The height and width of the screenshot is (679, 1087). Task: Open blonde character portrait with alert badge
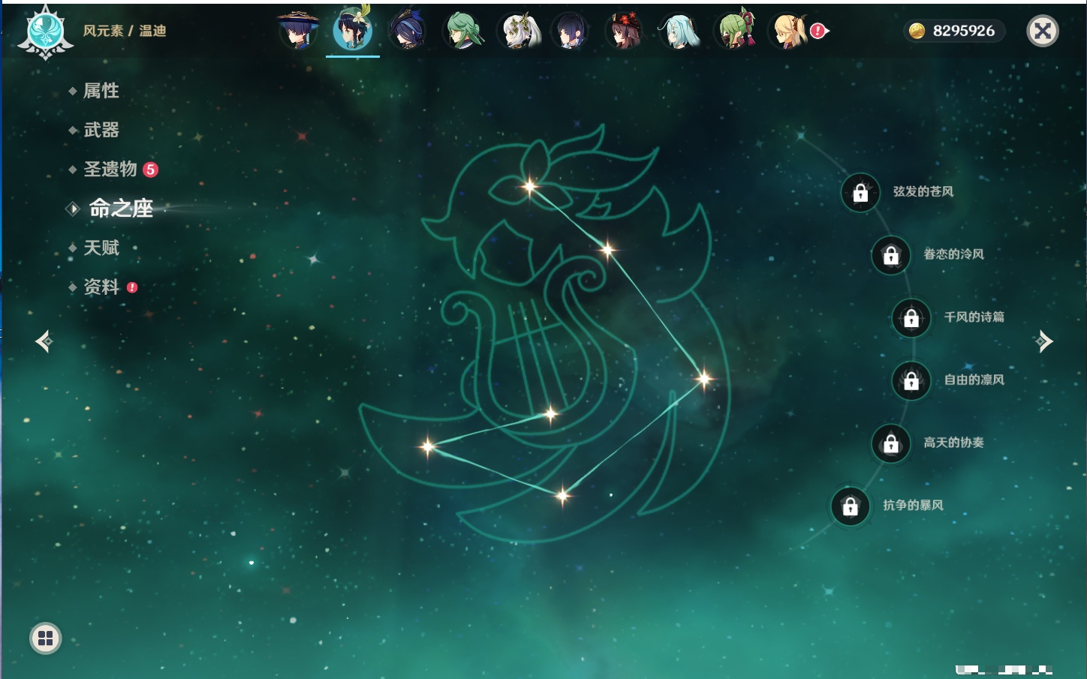tap(788, 31)
